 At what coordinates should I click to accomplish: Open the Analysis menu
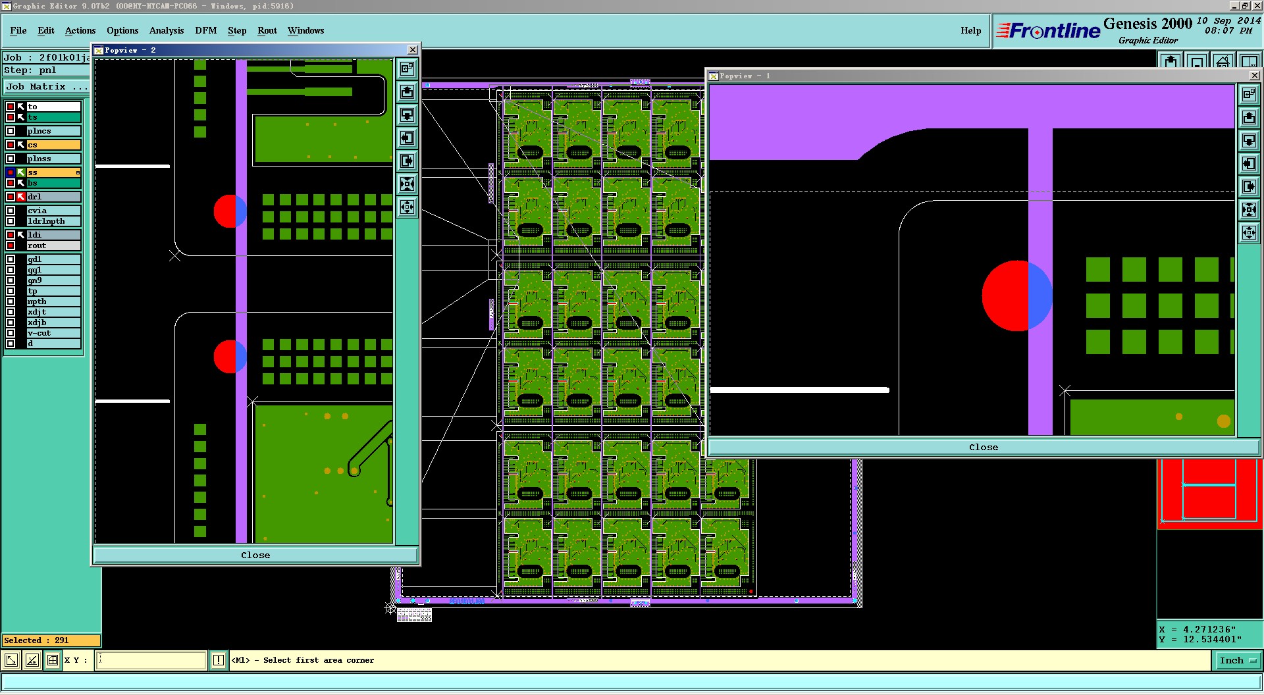[166, 31]
